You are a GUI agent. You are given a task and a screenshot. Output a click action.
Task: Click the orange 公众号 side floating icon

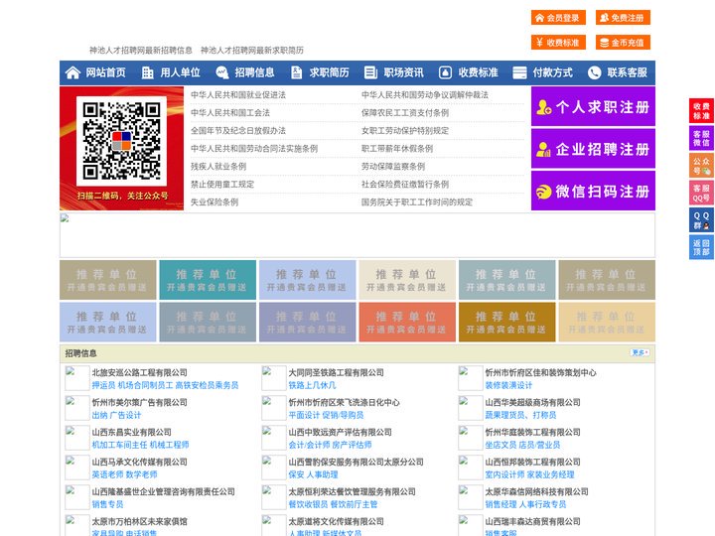point(701,166)
